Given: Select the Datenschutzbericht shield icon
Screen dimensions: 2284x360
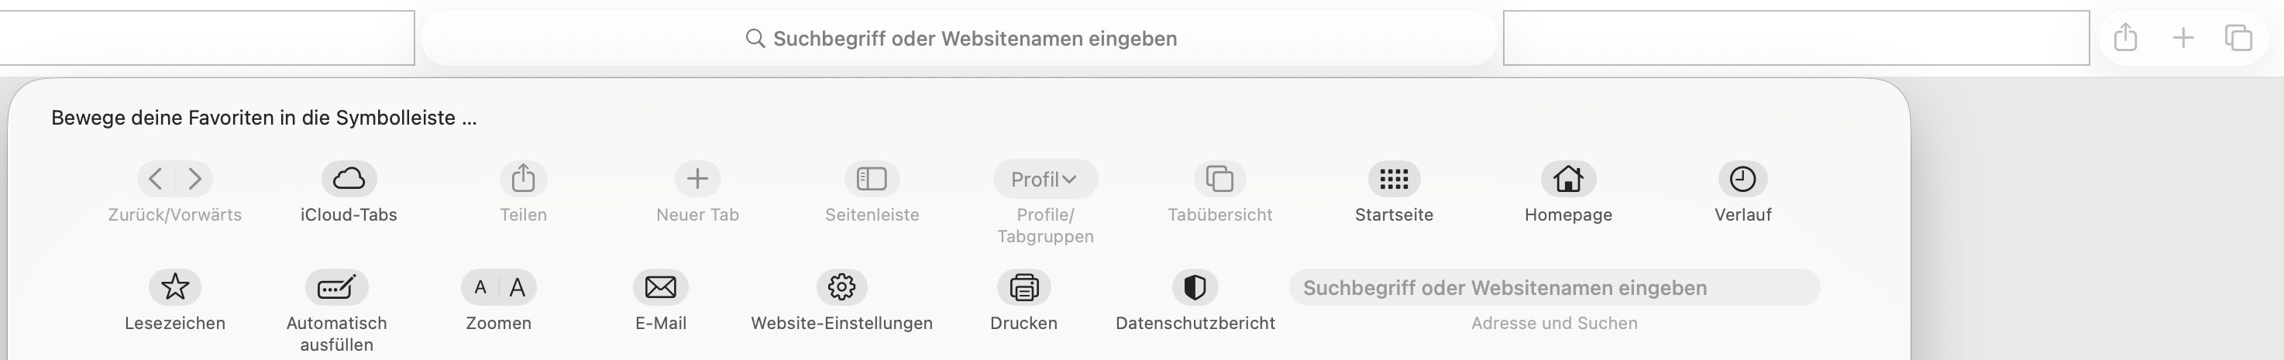Looking at the screenshot, I should (1195, 287).
